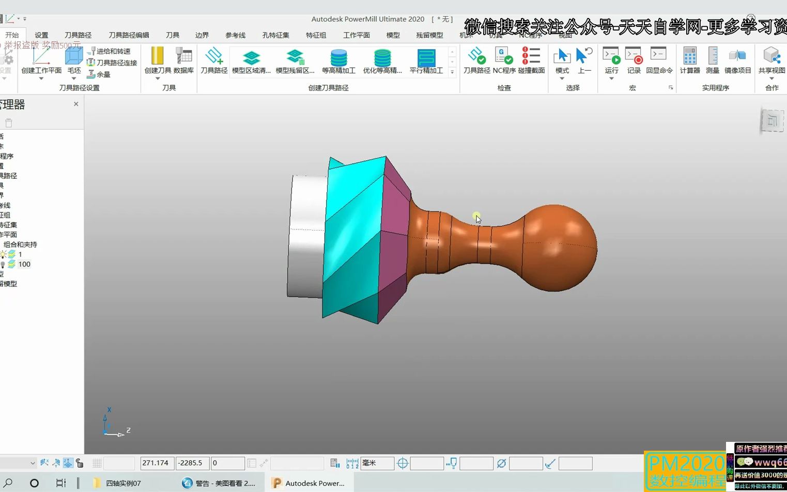Click the 测量 measure tool
Image resolution: width=787 pixels, height=492 pixels.
(713, 55)
